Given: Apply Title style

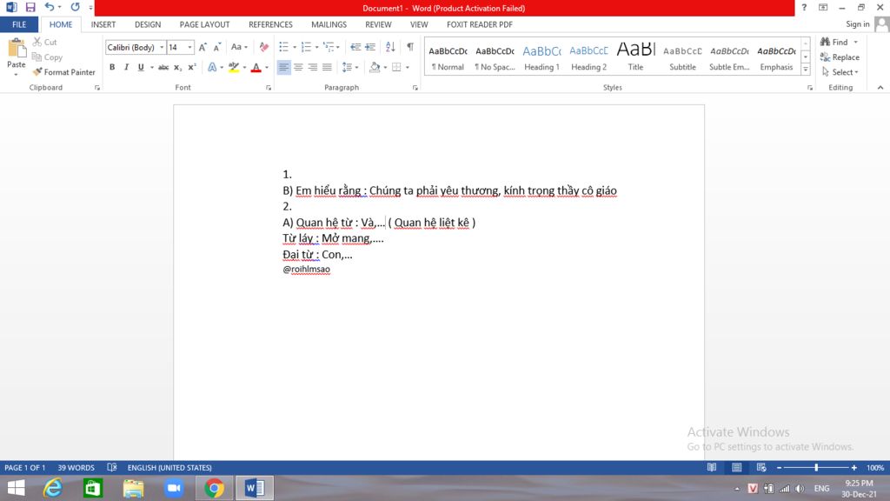Looking at the screenshot, I should click(x=635, y=57).
